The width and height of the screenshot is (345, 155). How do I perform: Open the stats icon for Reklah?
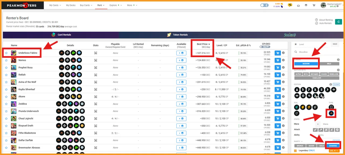coord(96,75)
